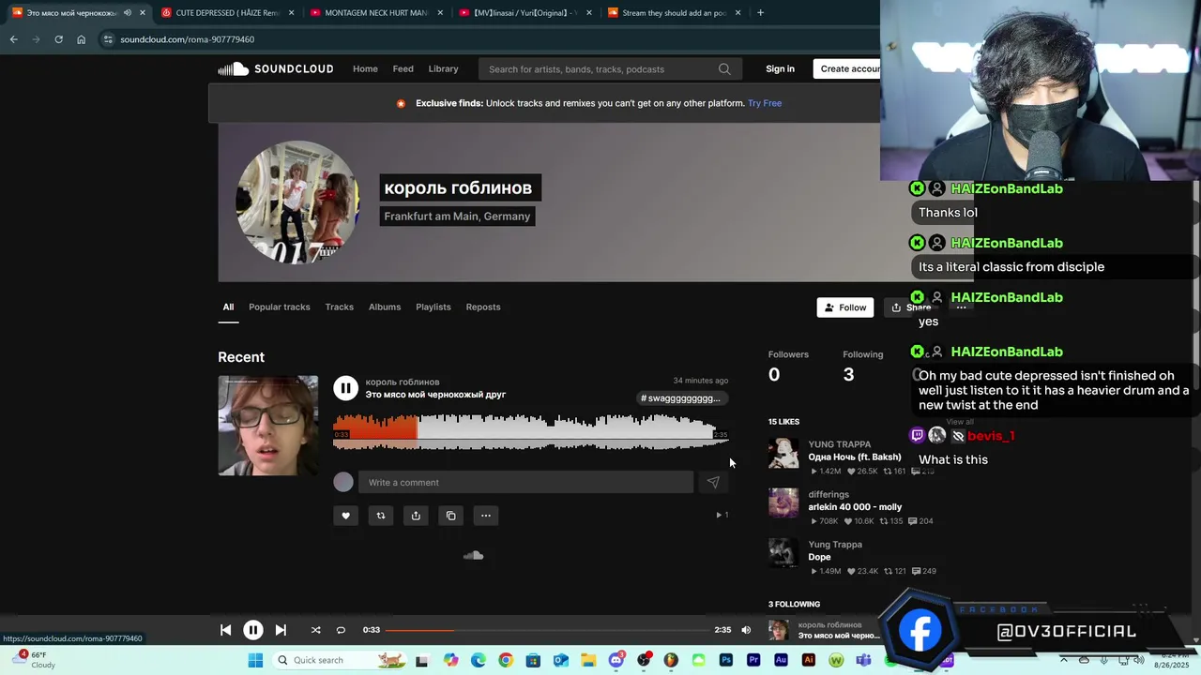Image resolution: width=1201 pixels, height=675 pixels.
Task: Skip to previous track in player bar
Action: click(226, 630)
